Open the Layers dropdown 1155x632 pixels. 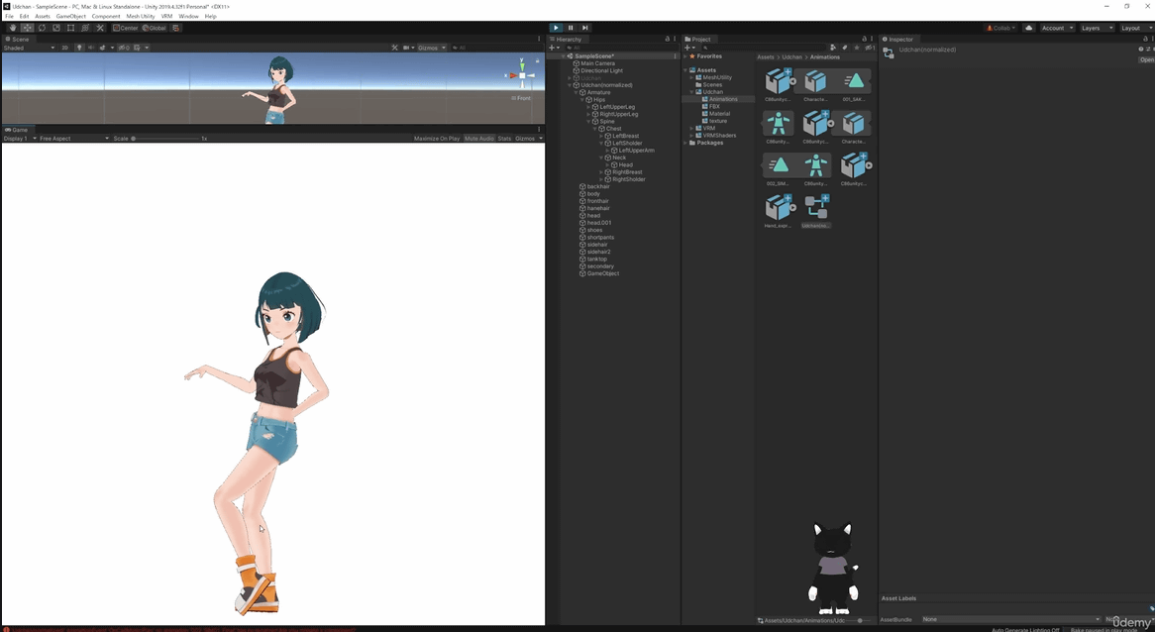point(1097,28)
